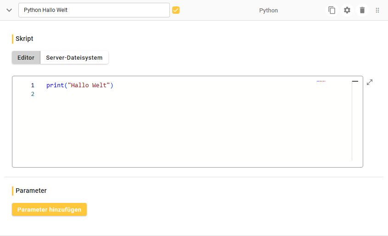Click the drag handle dots icon
388x236 pixels.
pos(377,10)
